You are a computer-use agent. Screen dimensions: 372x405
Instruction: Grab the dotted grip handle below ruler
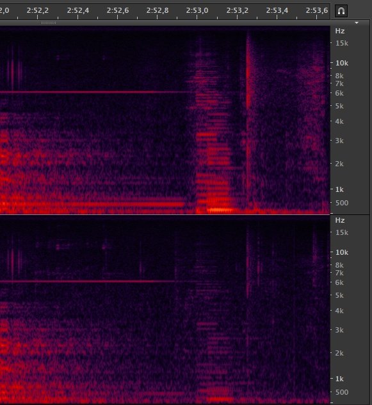coord(48,22)
